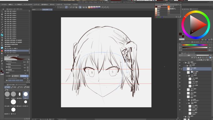
Task: Switch to リアル sub tool group
Action: 20,87
